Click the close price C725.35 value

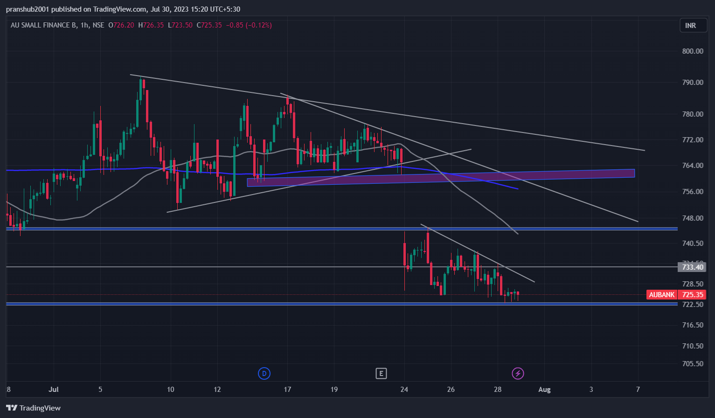[209, 25]
